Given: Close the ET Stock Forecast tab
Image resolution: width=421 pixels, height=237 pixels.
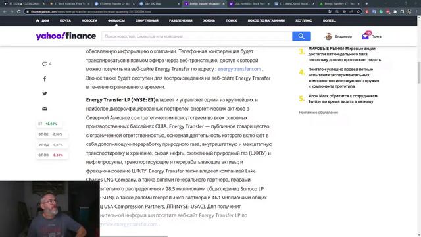Looking at the screenshot, I should (89, 4).
